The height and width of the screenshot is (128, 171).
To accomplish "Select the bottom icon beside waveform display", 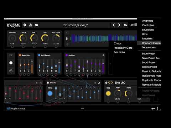I will coord(67,44).
